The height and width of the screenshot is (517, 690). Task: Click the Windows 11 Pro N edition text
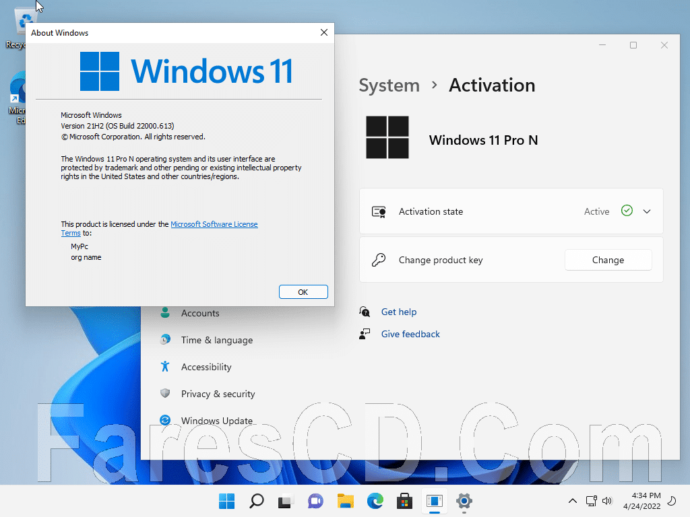(483, 140)
